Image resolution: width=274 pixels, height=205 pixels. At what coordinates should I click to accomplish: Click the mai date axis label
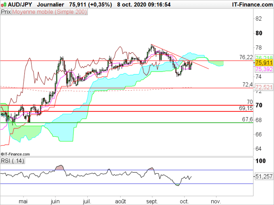click(x=23, y=201)
